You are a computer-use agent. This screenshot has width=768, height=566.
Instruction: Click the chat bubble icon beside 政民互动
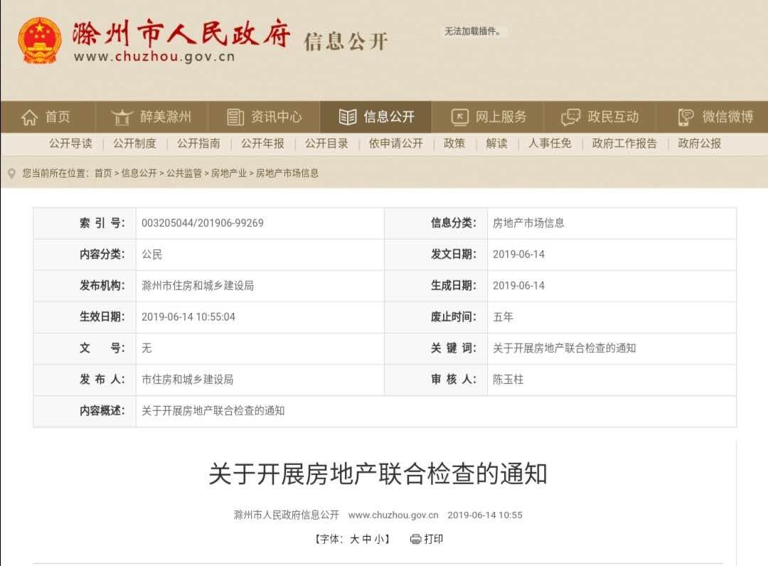(570, 117)
